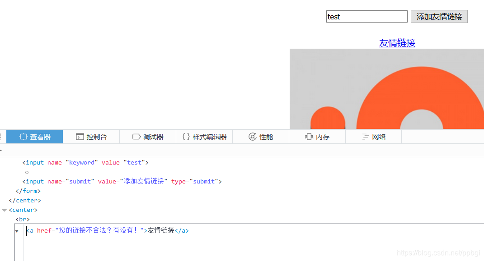The image size is (484, 261).
Task: Open the Debugger panel icon beside 调试器
Action: [x=136, y=137]
